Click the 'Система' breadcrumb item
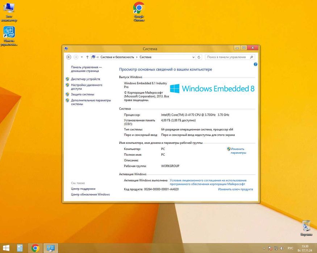Image resolution: width=317 pixels, height=253 pixels. [145, 57]
